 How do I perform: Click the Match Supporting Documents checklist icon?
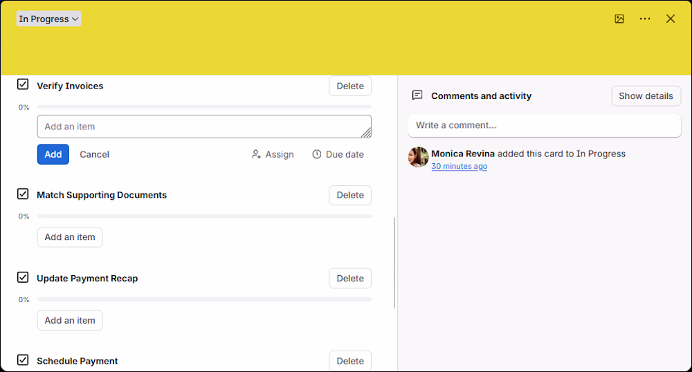(23, 194)
